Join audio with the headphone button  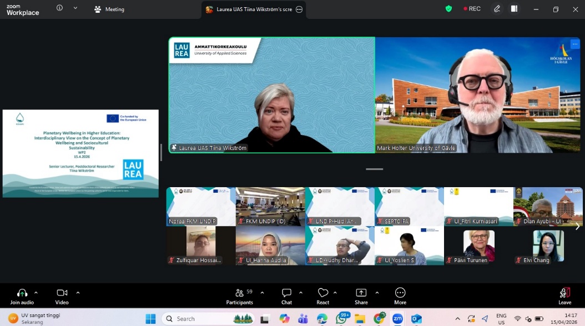22,296
